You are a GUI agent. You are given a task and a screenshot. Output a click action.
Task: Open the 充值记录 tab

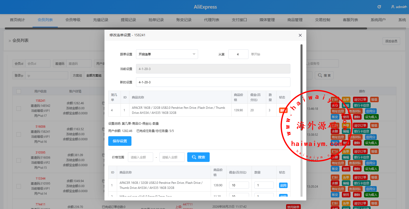[x=101, y=20]
